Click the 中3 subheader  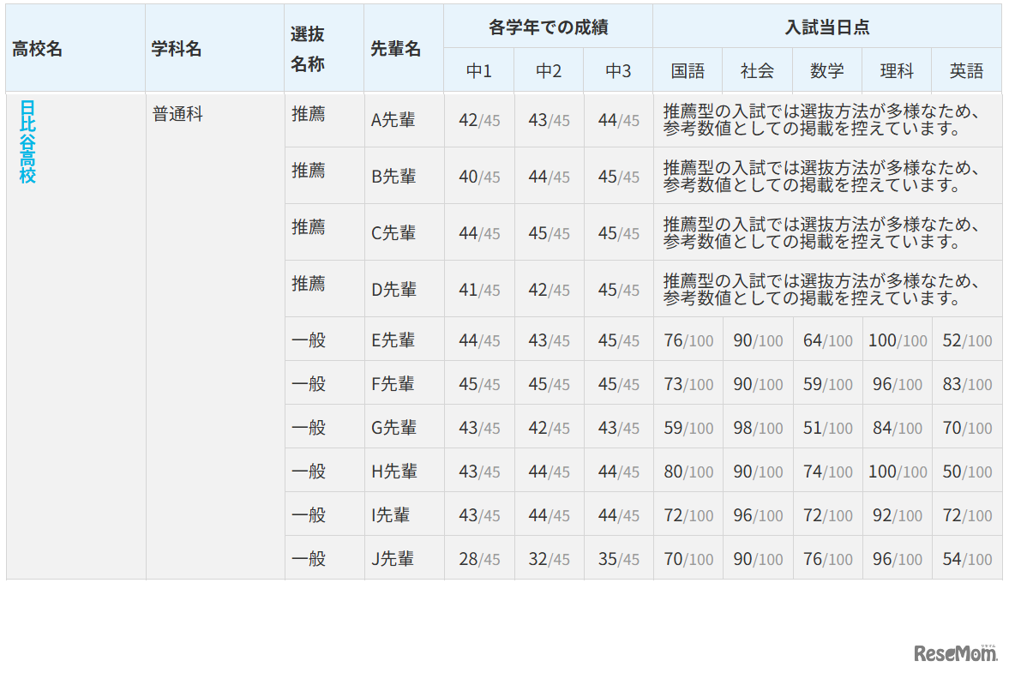618,71
